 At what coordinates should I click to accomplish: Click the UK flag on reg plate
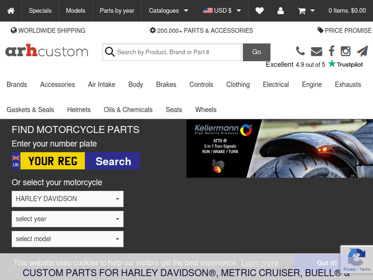click(16, 158)
